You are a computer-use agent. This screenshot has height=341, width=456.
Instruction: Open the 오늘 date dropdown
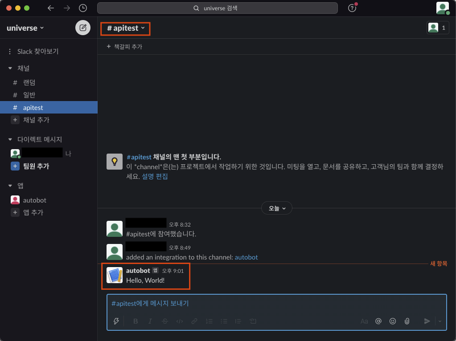[276, 208]
